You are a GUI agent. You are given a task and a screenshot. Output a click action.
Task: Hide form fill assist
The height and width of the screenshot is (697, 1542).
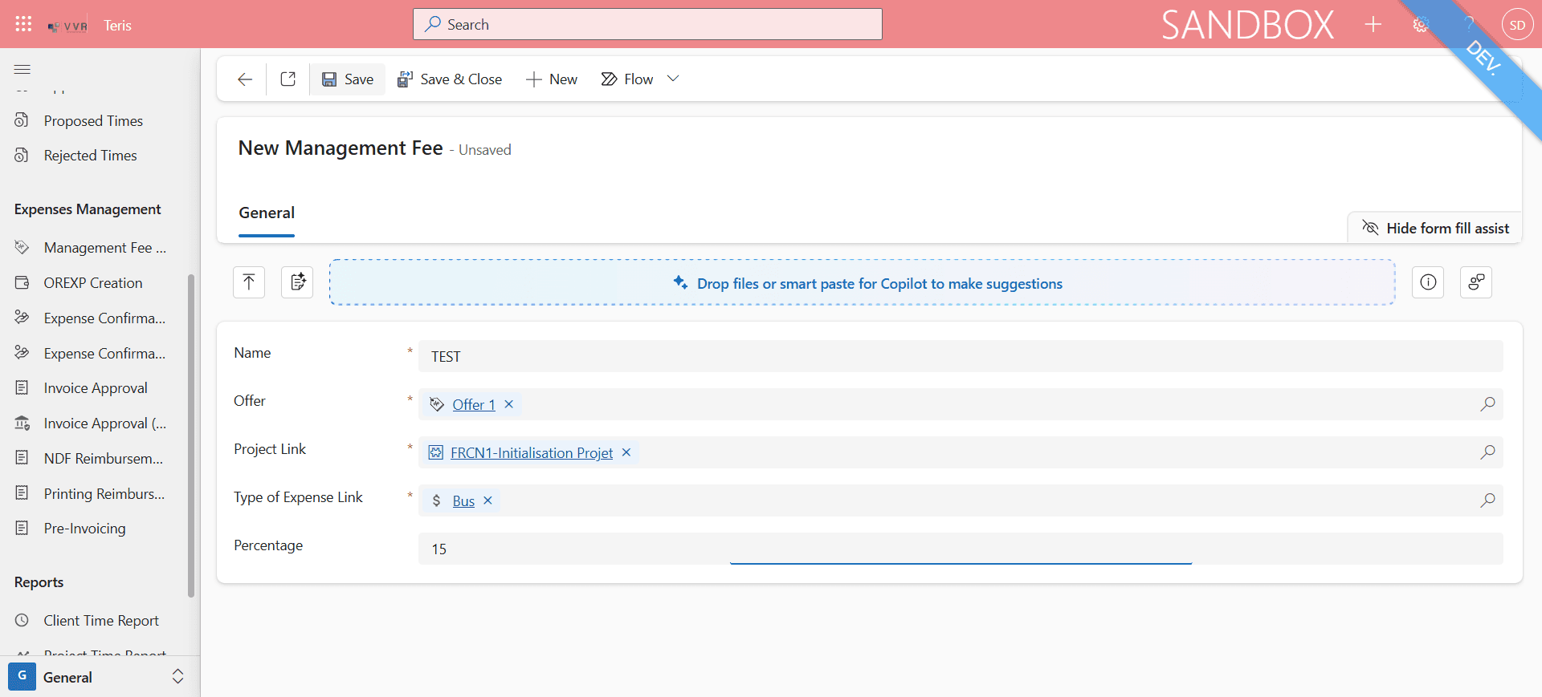point(1435,229)
